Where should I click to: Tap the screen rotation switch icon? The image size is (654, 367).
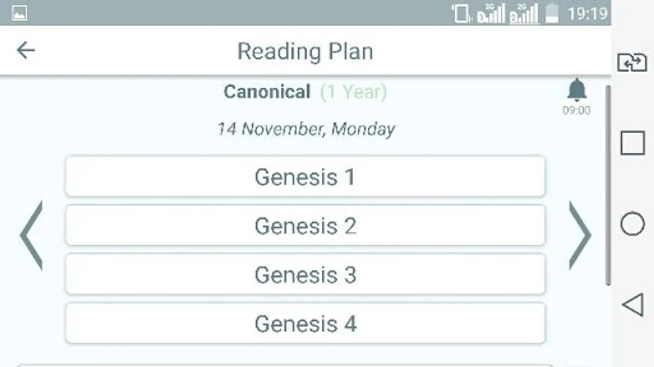632,63
